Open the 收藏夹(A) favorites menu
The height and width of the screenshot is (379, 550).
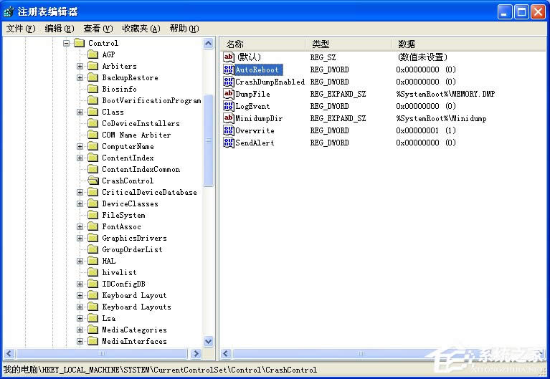(141, 29)
